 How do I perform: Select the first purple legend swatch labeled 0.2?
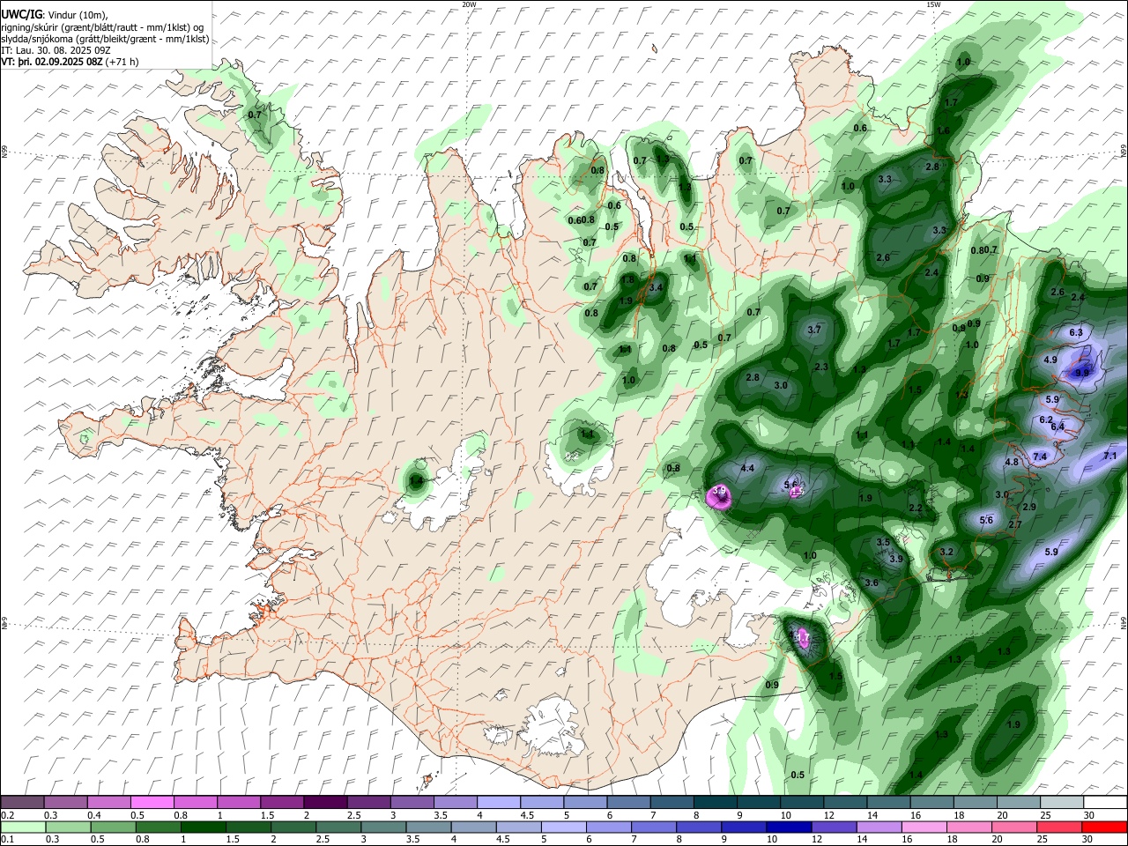tap(22, 803)
